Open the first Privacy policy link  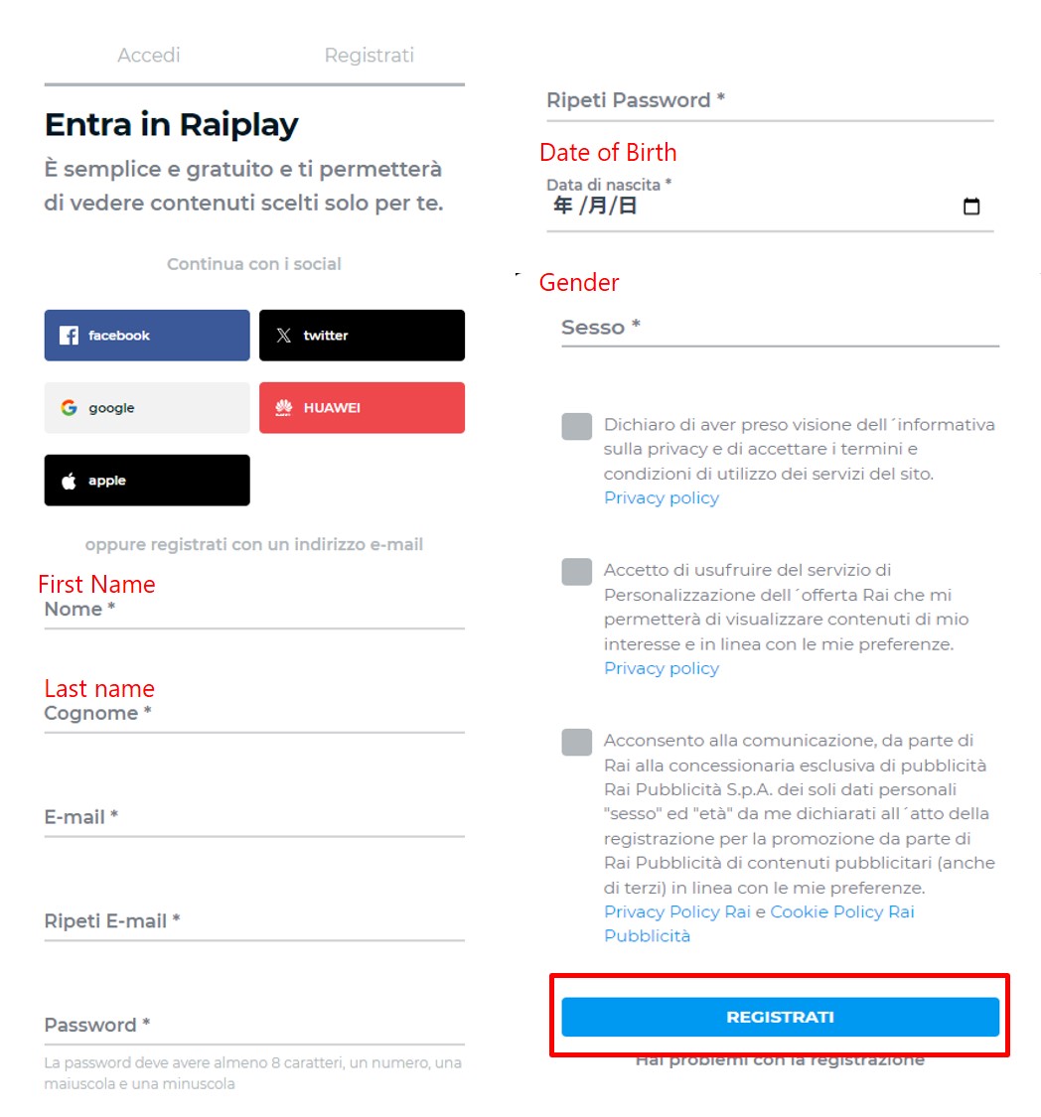point(661,497)
